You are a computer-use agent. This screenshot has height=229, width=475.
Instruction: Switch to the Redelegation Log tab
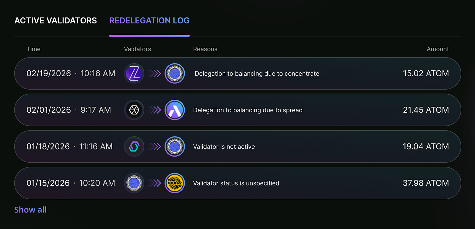(x=149, y=20)
